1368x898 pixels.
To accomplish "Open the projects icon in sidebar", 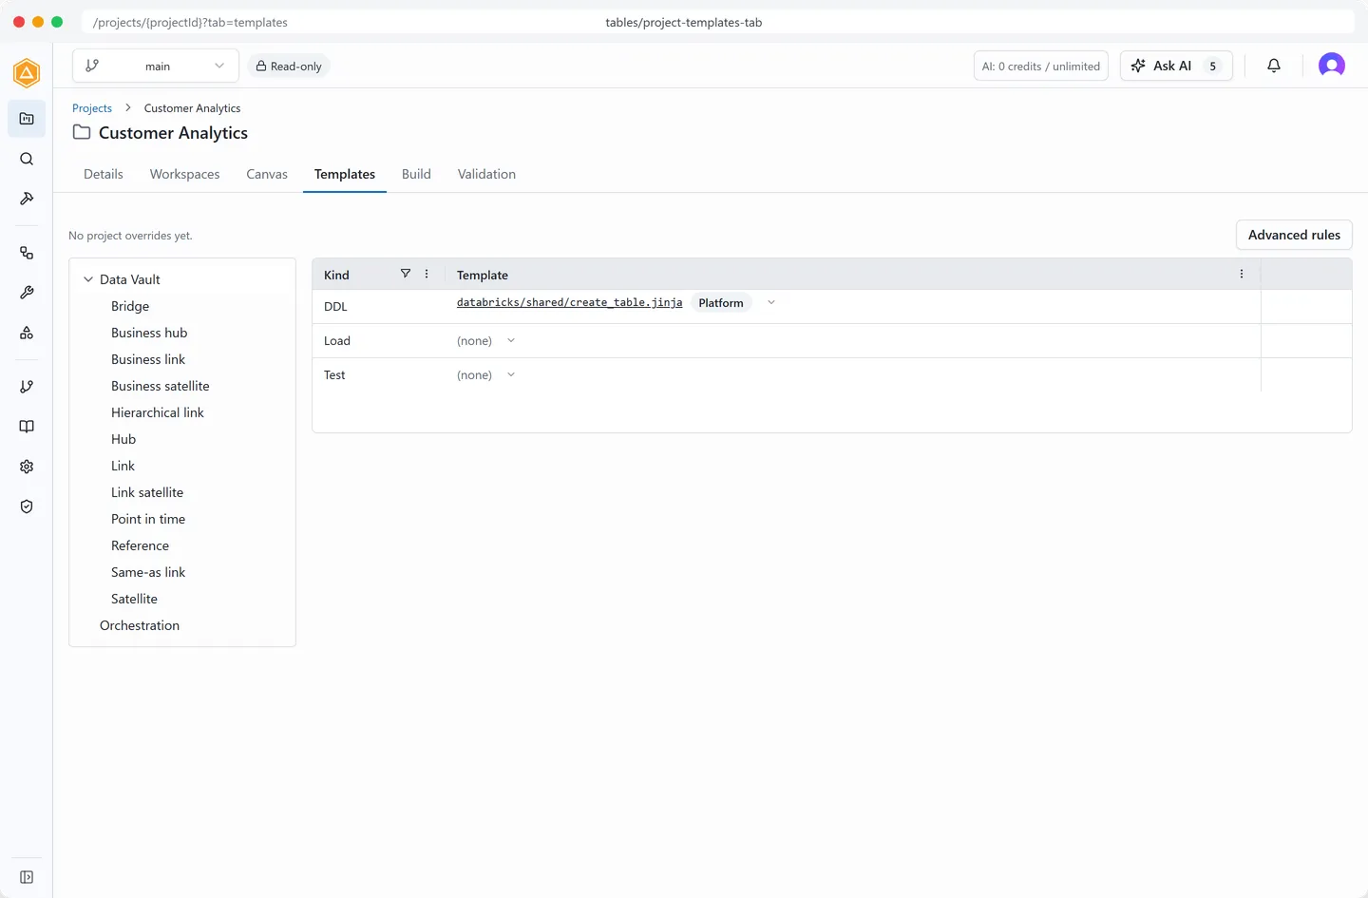I will pyautogui.click(x=27, y=119).
